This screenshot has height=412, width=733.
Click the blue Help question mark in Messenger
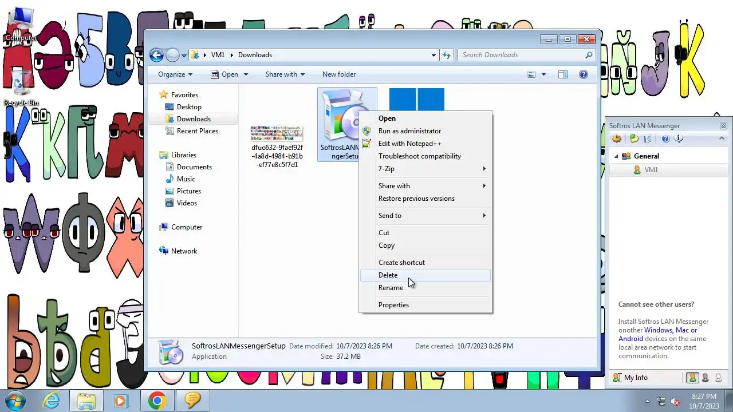coord(665,138)
